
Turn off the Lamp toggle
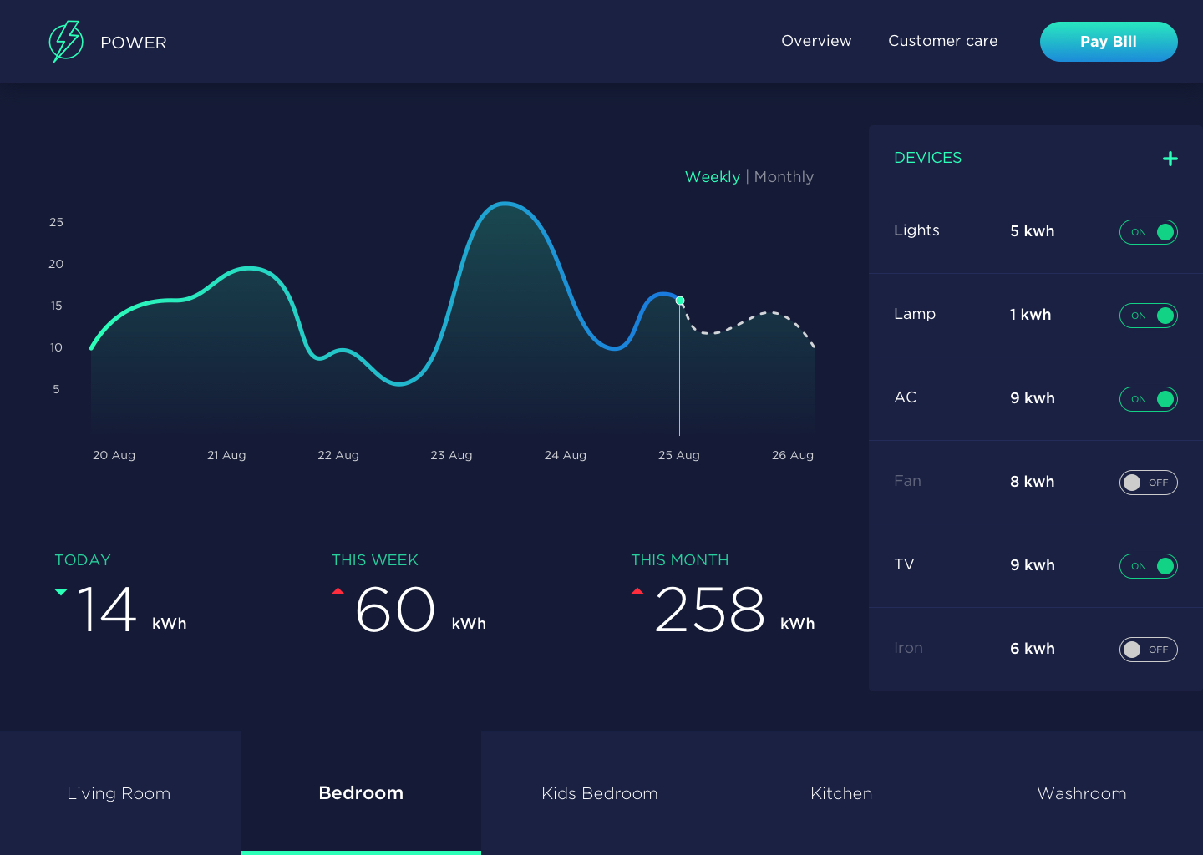1149,316
